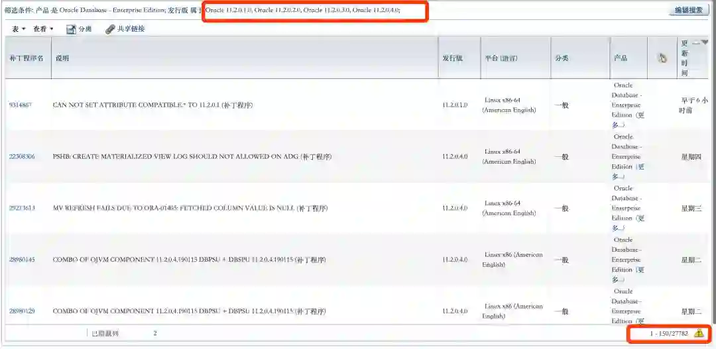Select COMBO OF OJVM description in row 28980120
Screen dimensions: 716x349
click(189, 311)
